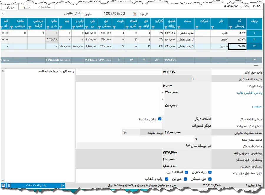Filter the نام column
The image size is (265, 195).
(x=213, y=27)
